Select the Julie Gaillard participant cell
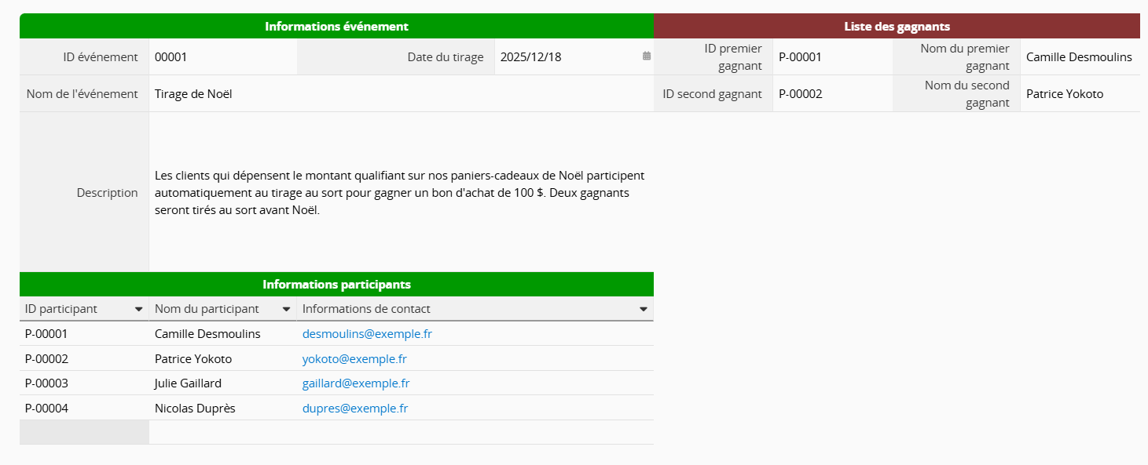The width and height of the screenshot is (1148, 465). [x=223, y=383]
